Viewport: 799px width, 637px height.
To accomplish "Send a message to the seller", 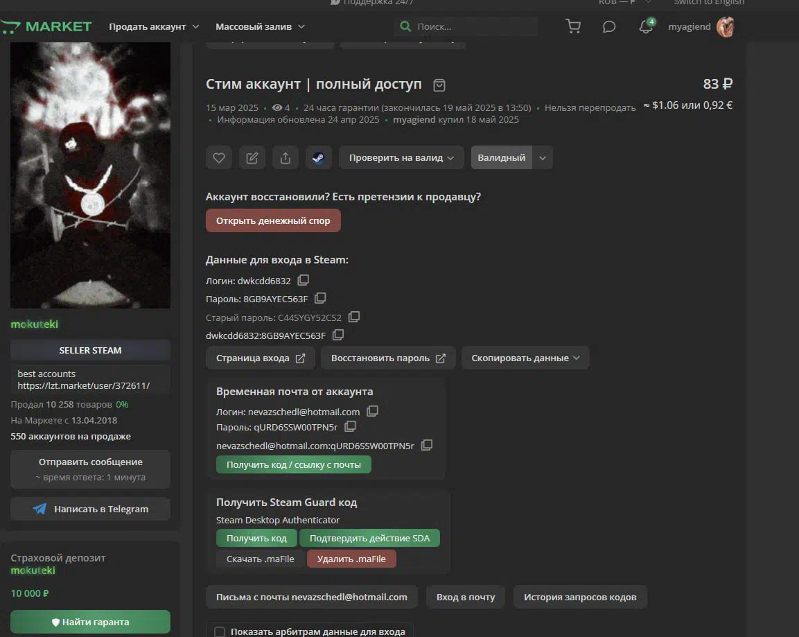I will 90,469.
